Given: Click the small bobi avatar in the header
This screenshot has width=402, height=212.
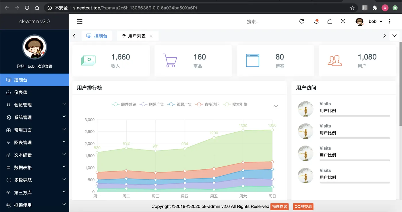Looking at the screenshot, I should click(360, 21).
